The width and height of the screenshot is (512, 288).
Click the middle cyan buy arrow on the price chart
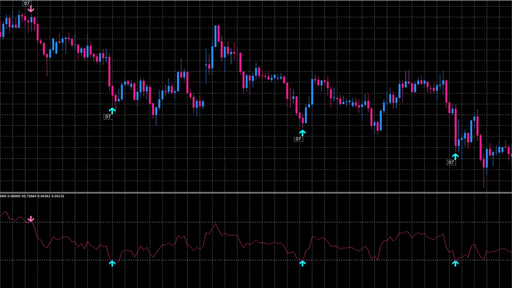point(303,132)
